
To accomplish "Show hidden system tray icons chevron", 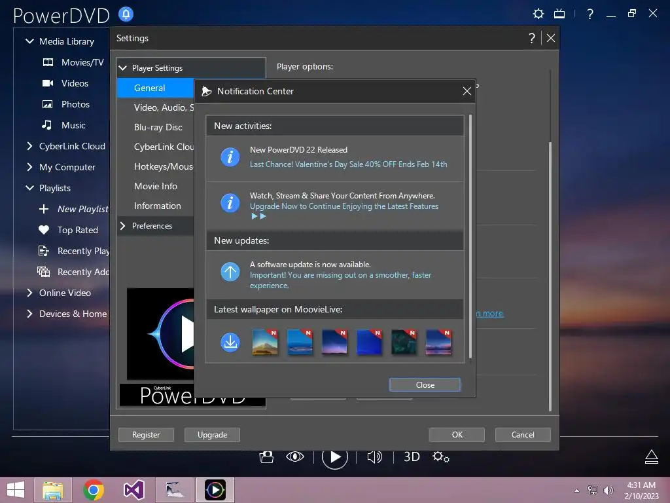I will point(577,491).
